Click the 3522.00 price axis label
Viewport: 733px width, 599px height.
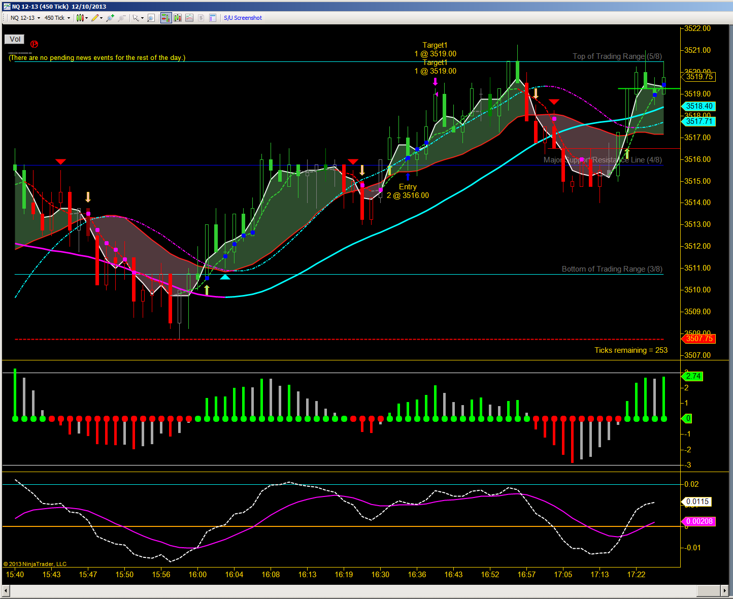[x=697, y=28]
